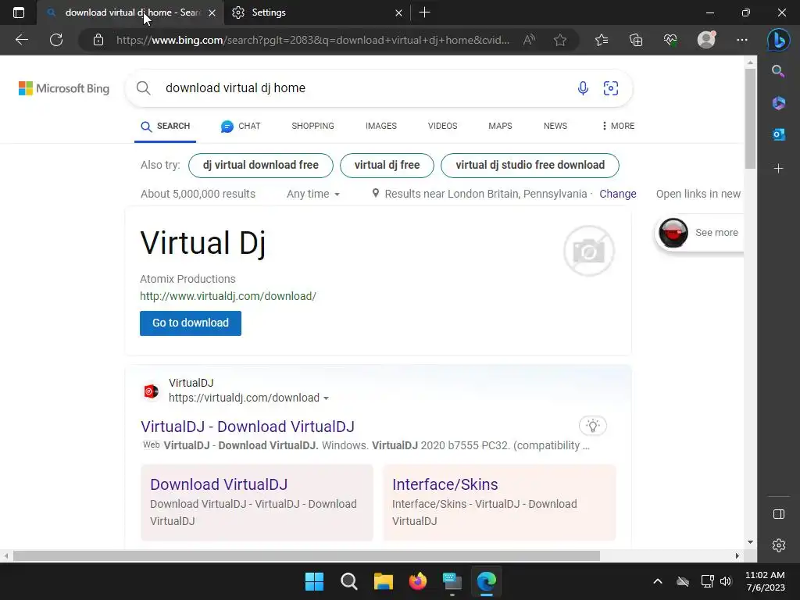
Task: Open the Microsoft Bing logo home
Action: [x=64, y=88]
